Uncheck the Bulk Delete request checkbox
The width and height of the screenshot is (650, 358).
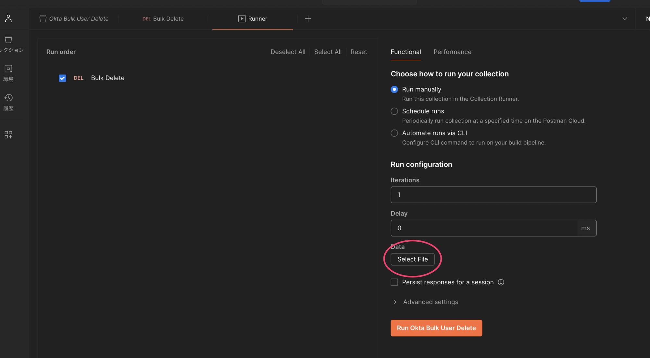point(62,78)
